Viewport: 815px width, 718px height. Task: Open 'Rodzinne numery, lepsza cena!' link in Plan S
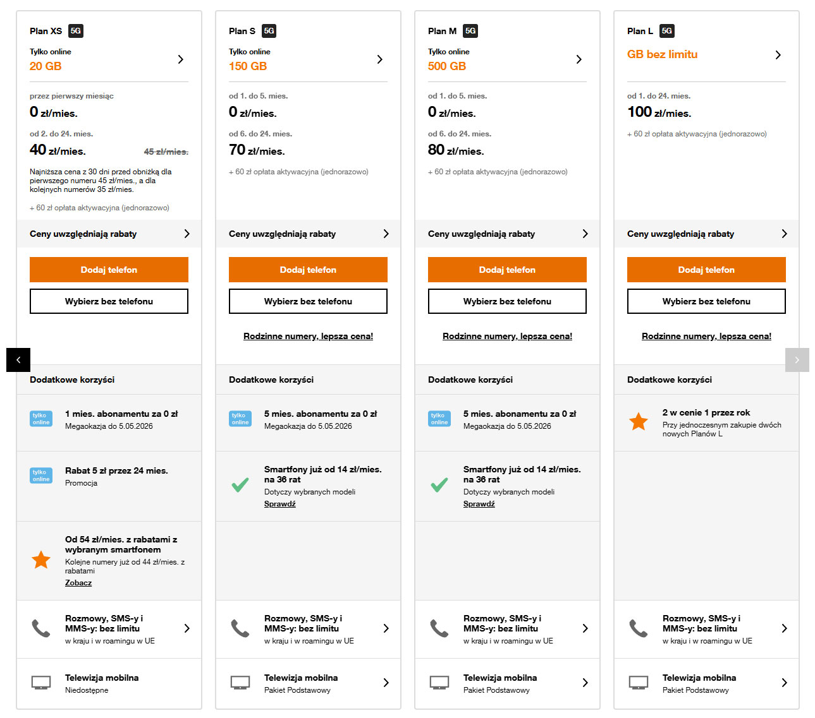pyautogui.click(x=308, y=337)
